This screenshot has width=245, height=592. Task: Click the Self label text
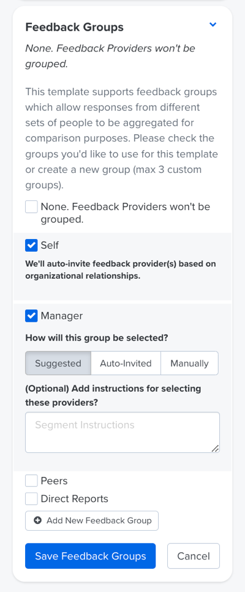[x=50, y=245]
